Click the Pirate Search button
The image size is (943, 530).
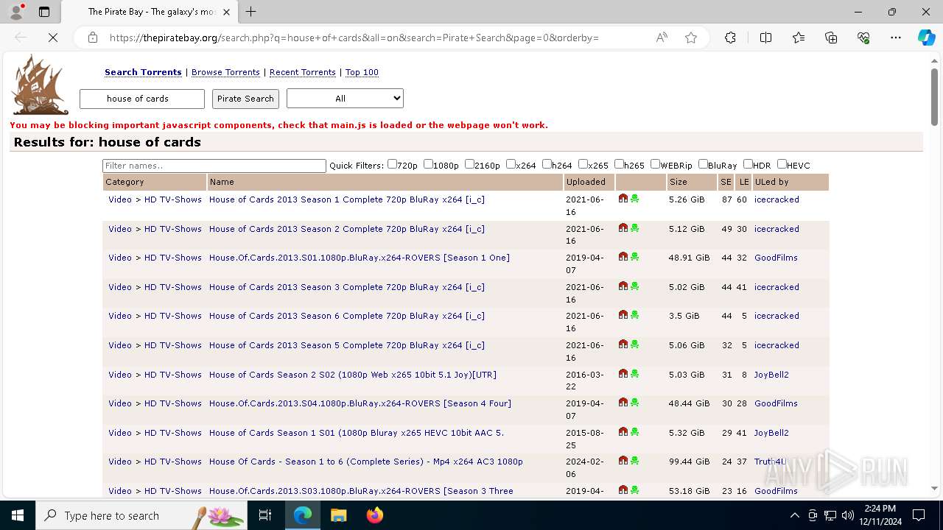[x=245, y=99]
